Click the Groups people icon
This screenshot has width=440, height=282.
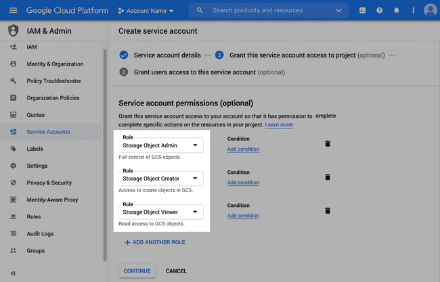pyautogui.click(x=13, y=250)
